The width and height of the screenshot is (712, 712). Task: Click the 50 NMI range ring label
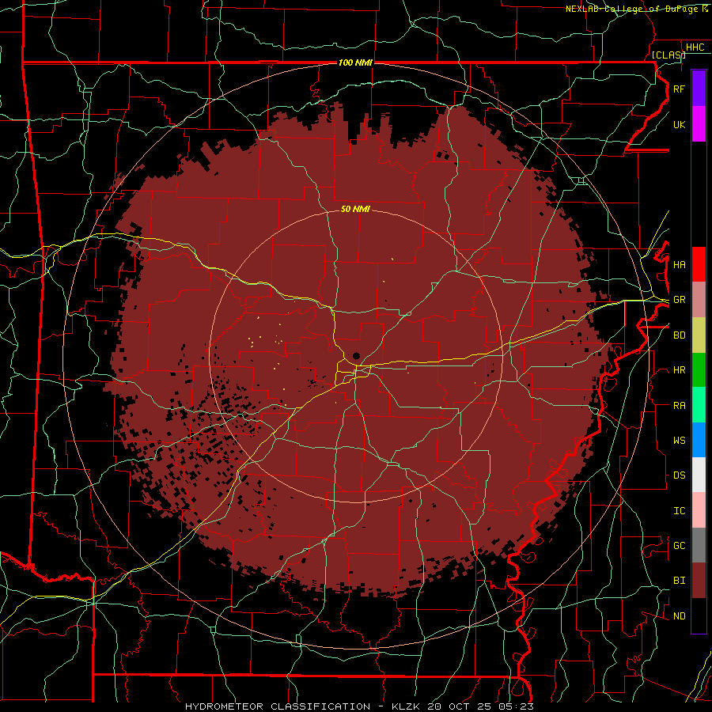click(355, 209)
